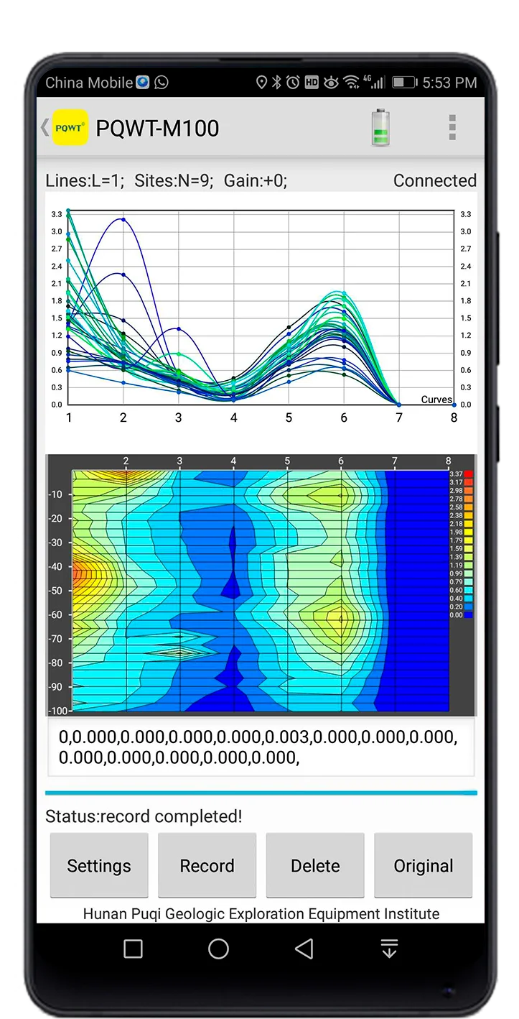Screen dimensions: 519x1019
Task: Switch to Original data view
Action: click(423, 865)
